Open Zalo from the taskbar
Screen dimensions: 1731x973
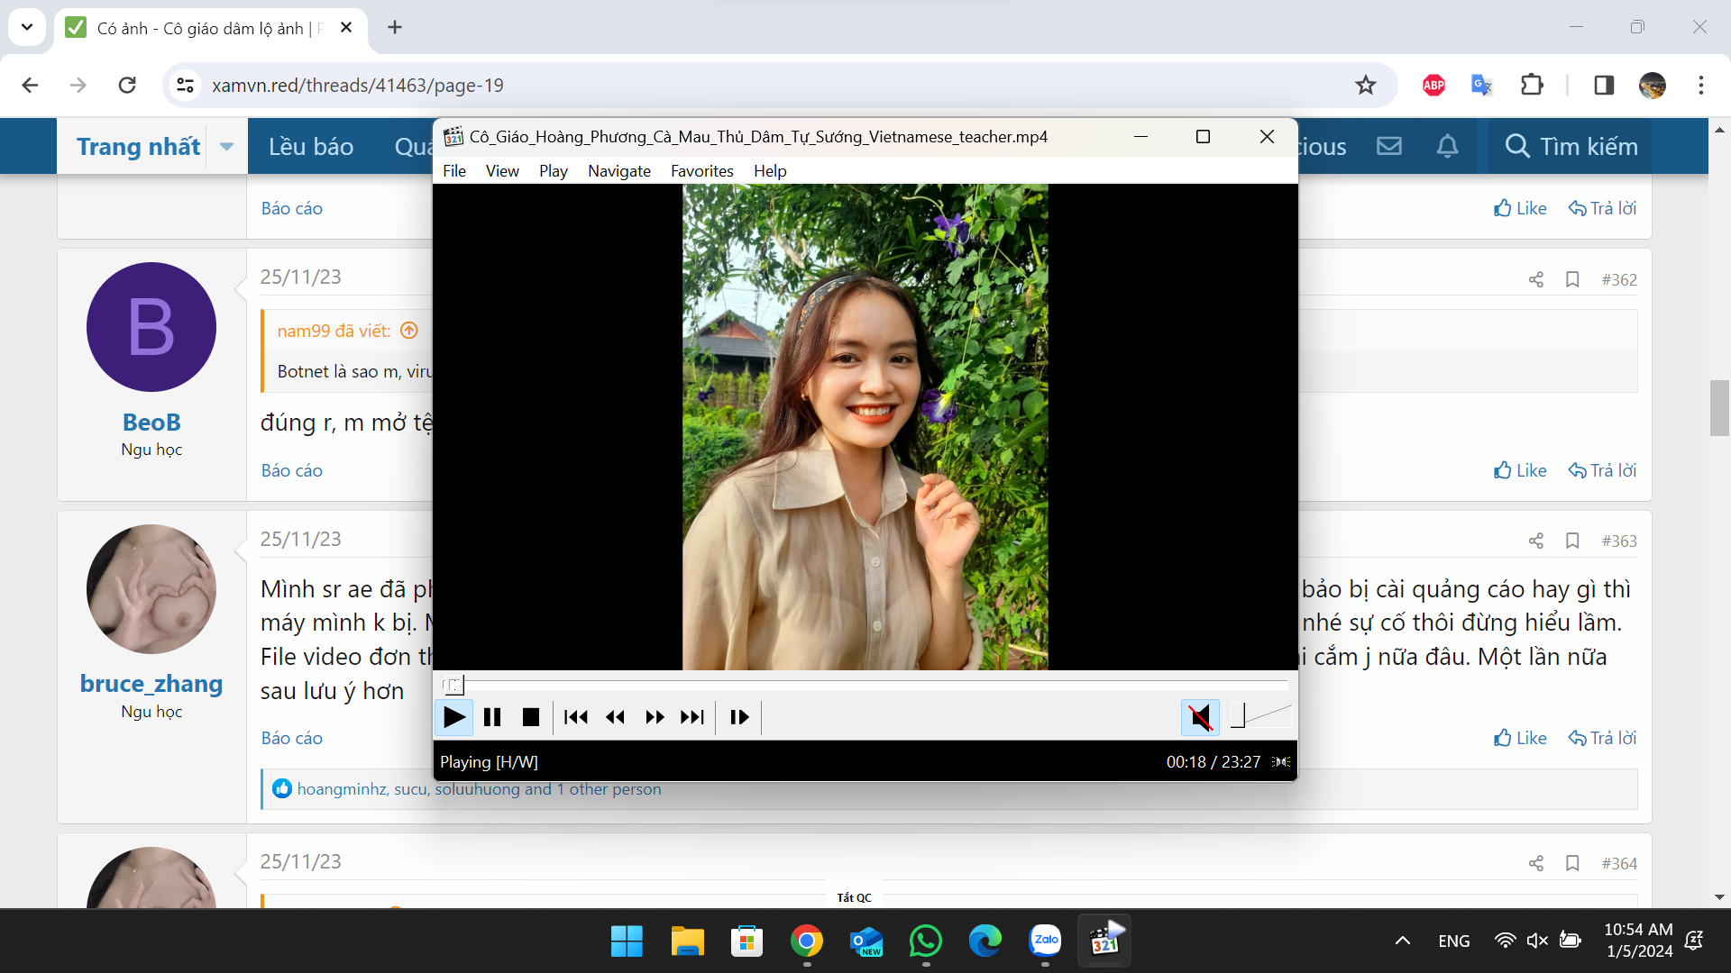pyautogui.click(x=1046, y=941)
